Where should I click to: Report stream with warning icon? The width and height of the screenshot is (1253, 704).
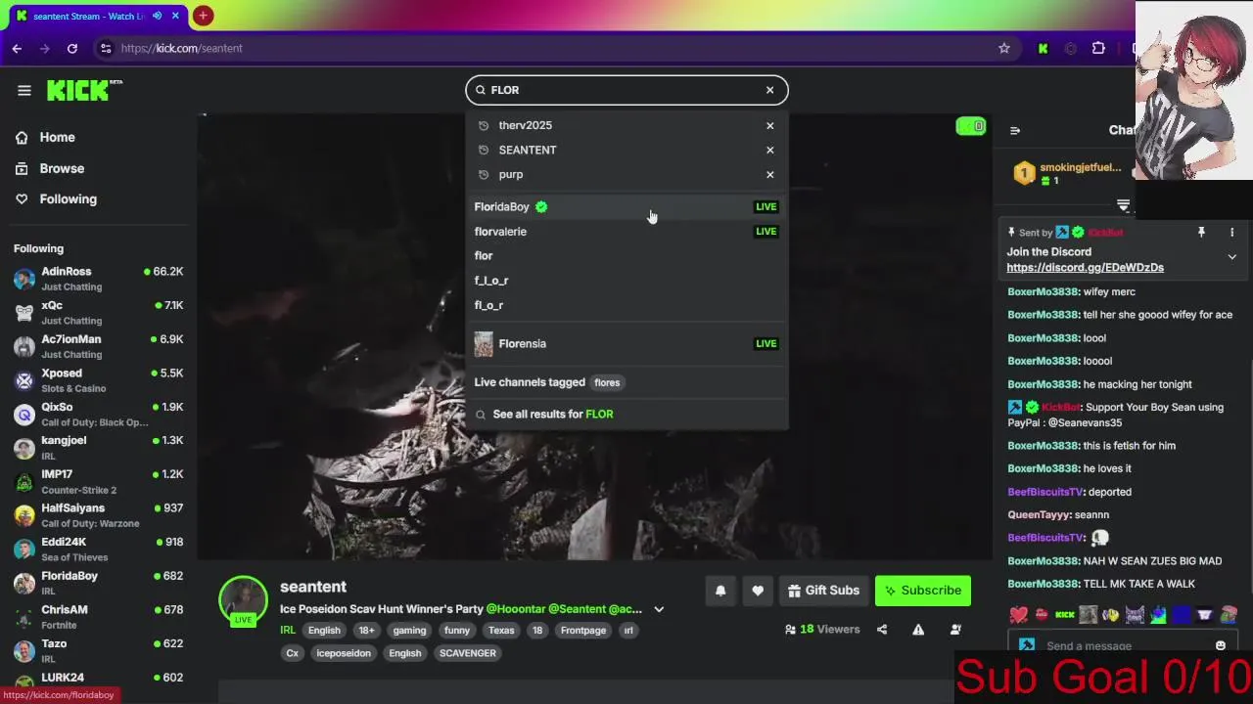(x=918, y=630)
